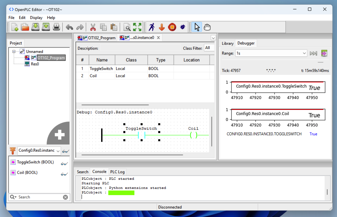Click the Save project icon

coord(36,27)
